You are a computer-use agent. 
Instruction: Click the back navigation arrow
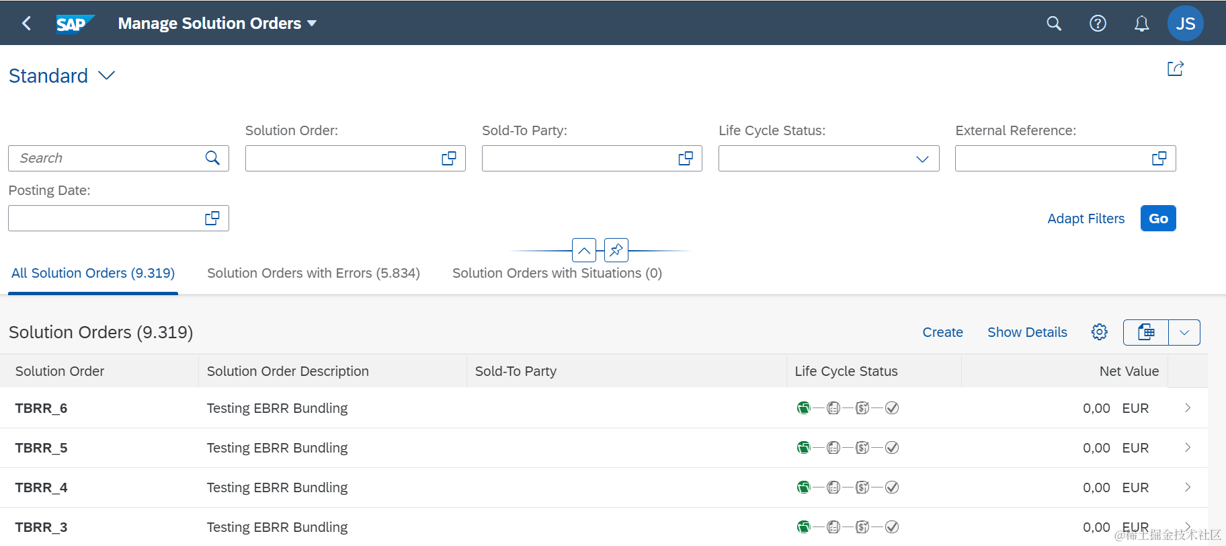point(27,24)
